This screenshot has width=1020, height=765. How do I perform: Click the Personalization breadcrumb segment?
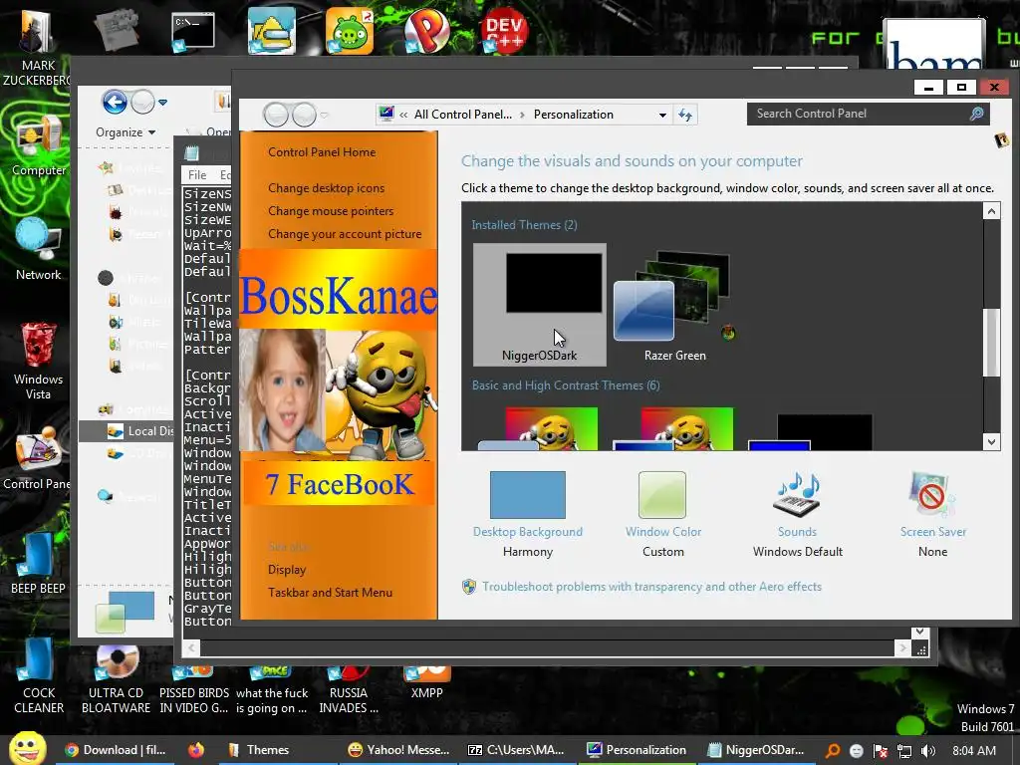click(573, 115)
